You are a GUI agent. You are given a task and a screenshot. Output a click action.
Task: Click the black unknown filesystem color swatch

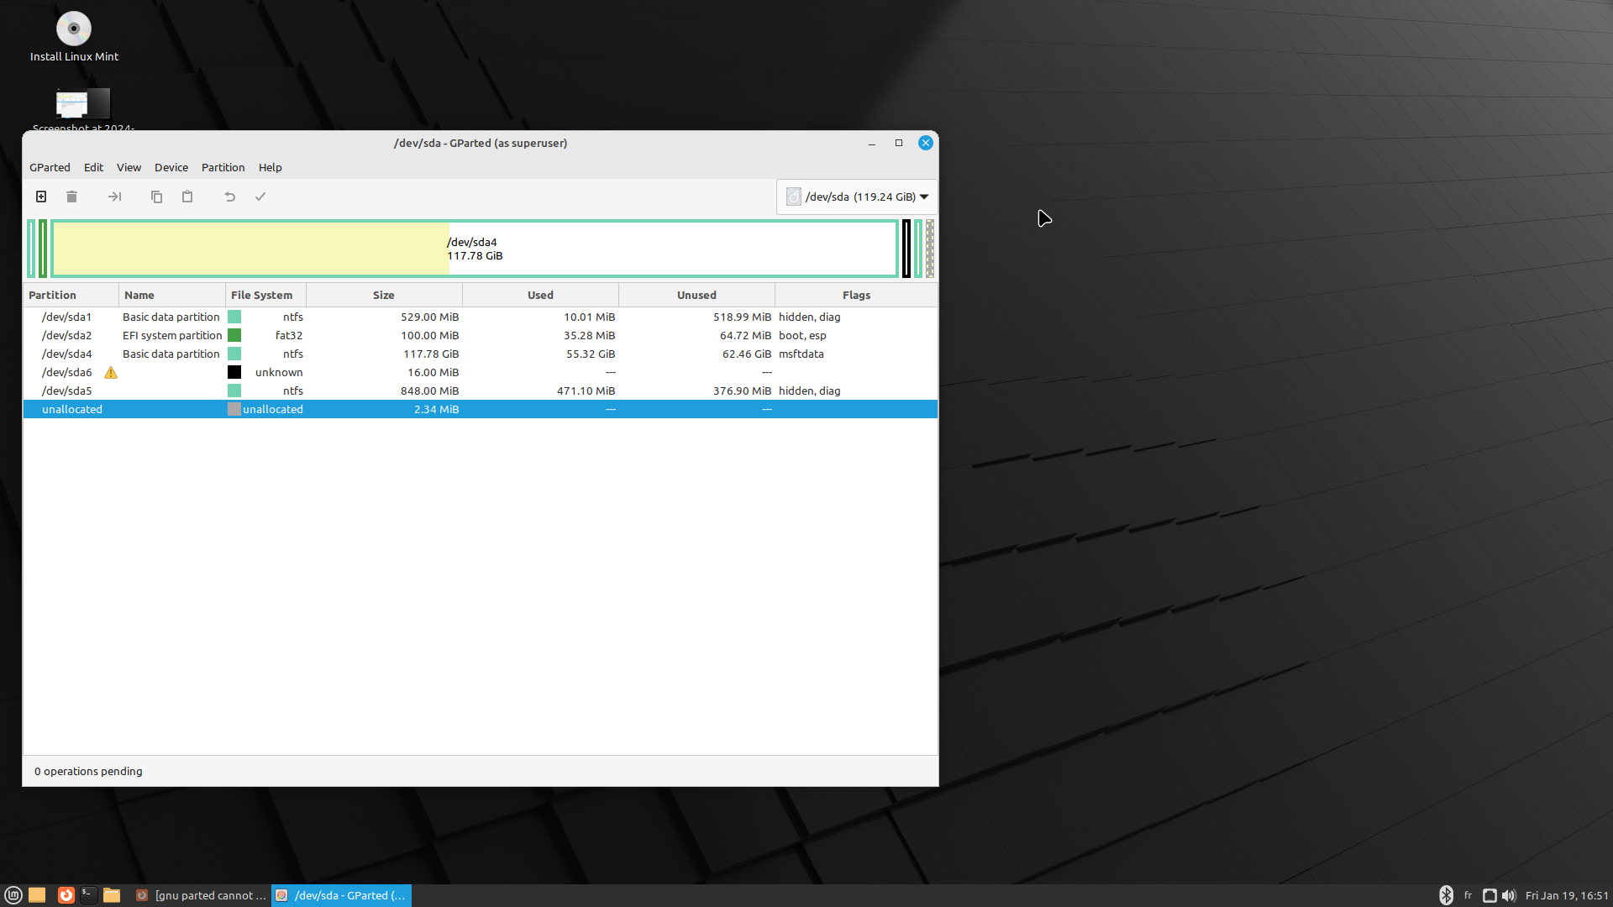[x=234, y=372]
